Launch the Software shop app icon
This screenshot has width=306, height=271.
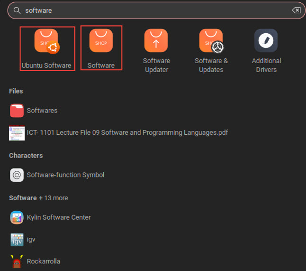click(101, 40)
